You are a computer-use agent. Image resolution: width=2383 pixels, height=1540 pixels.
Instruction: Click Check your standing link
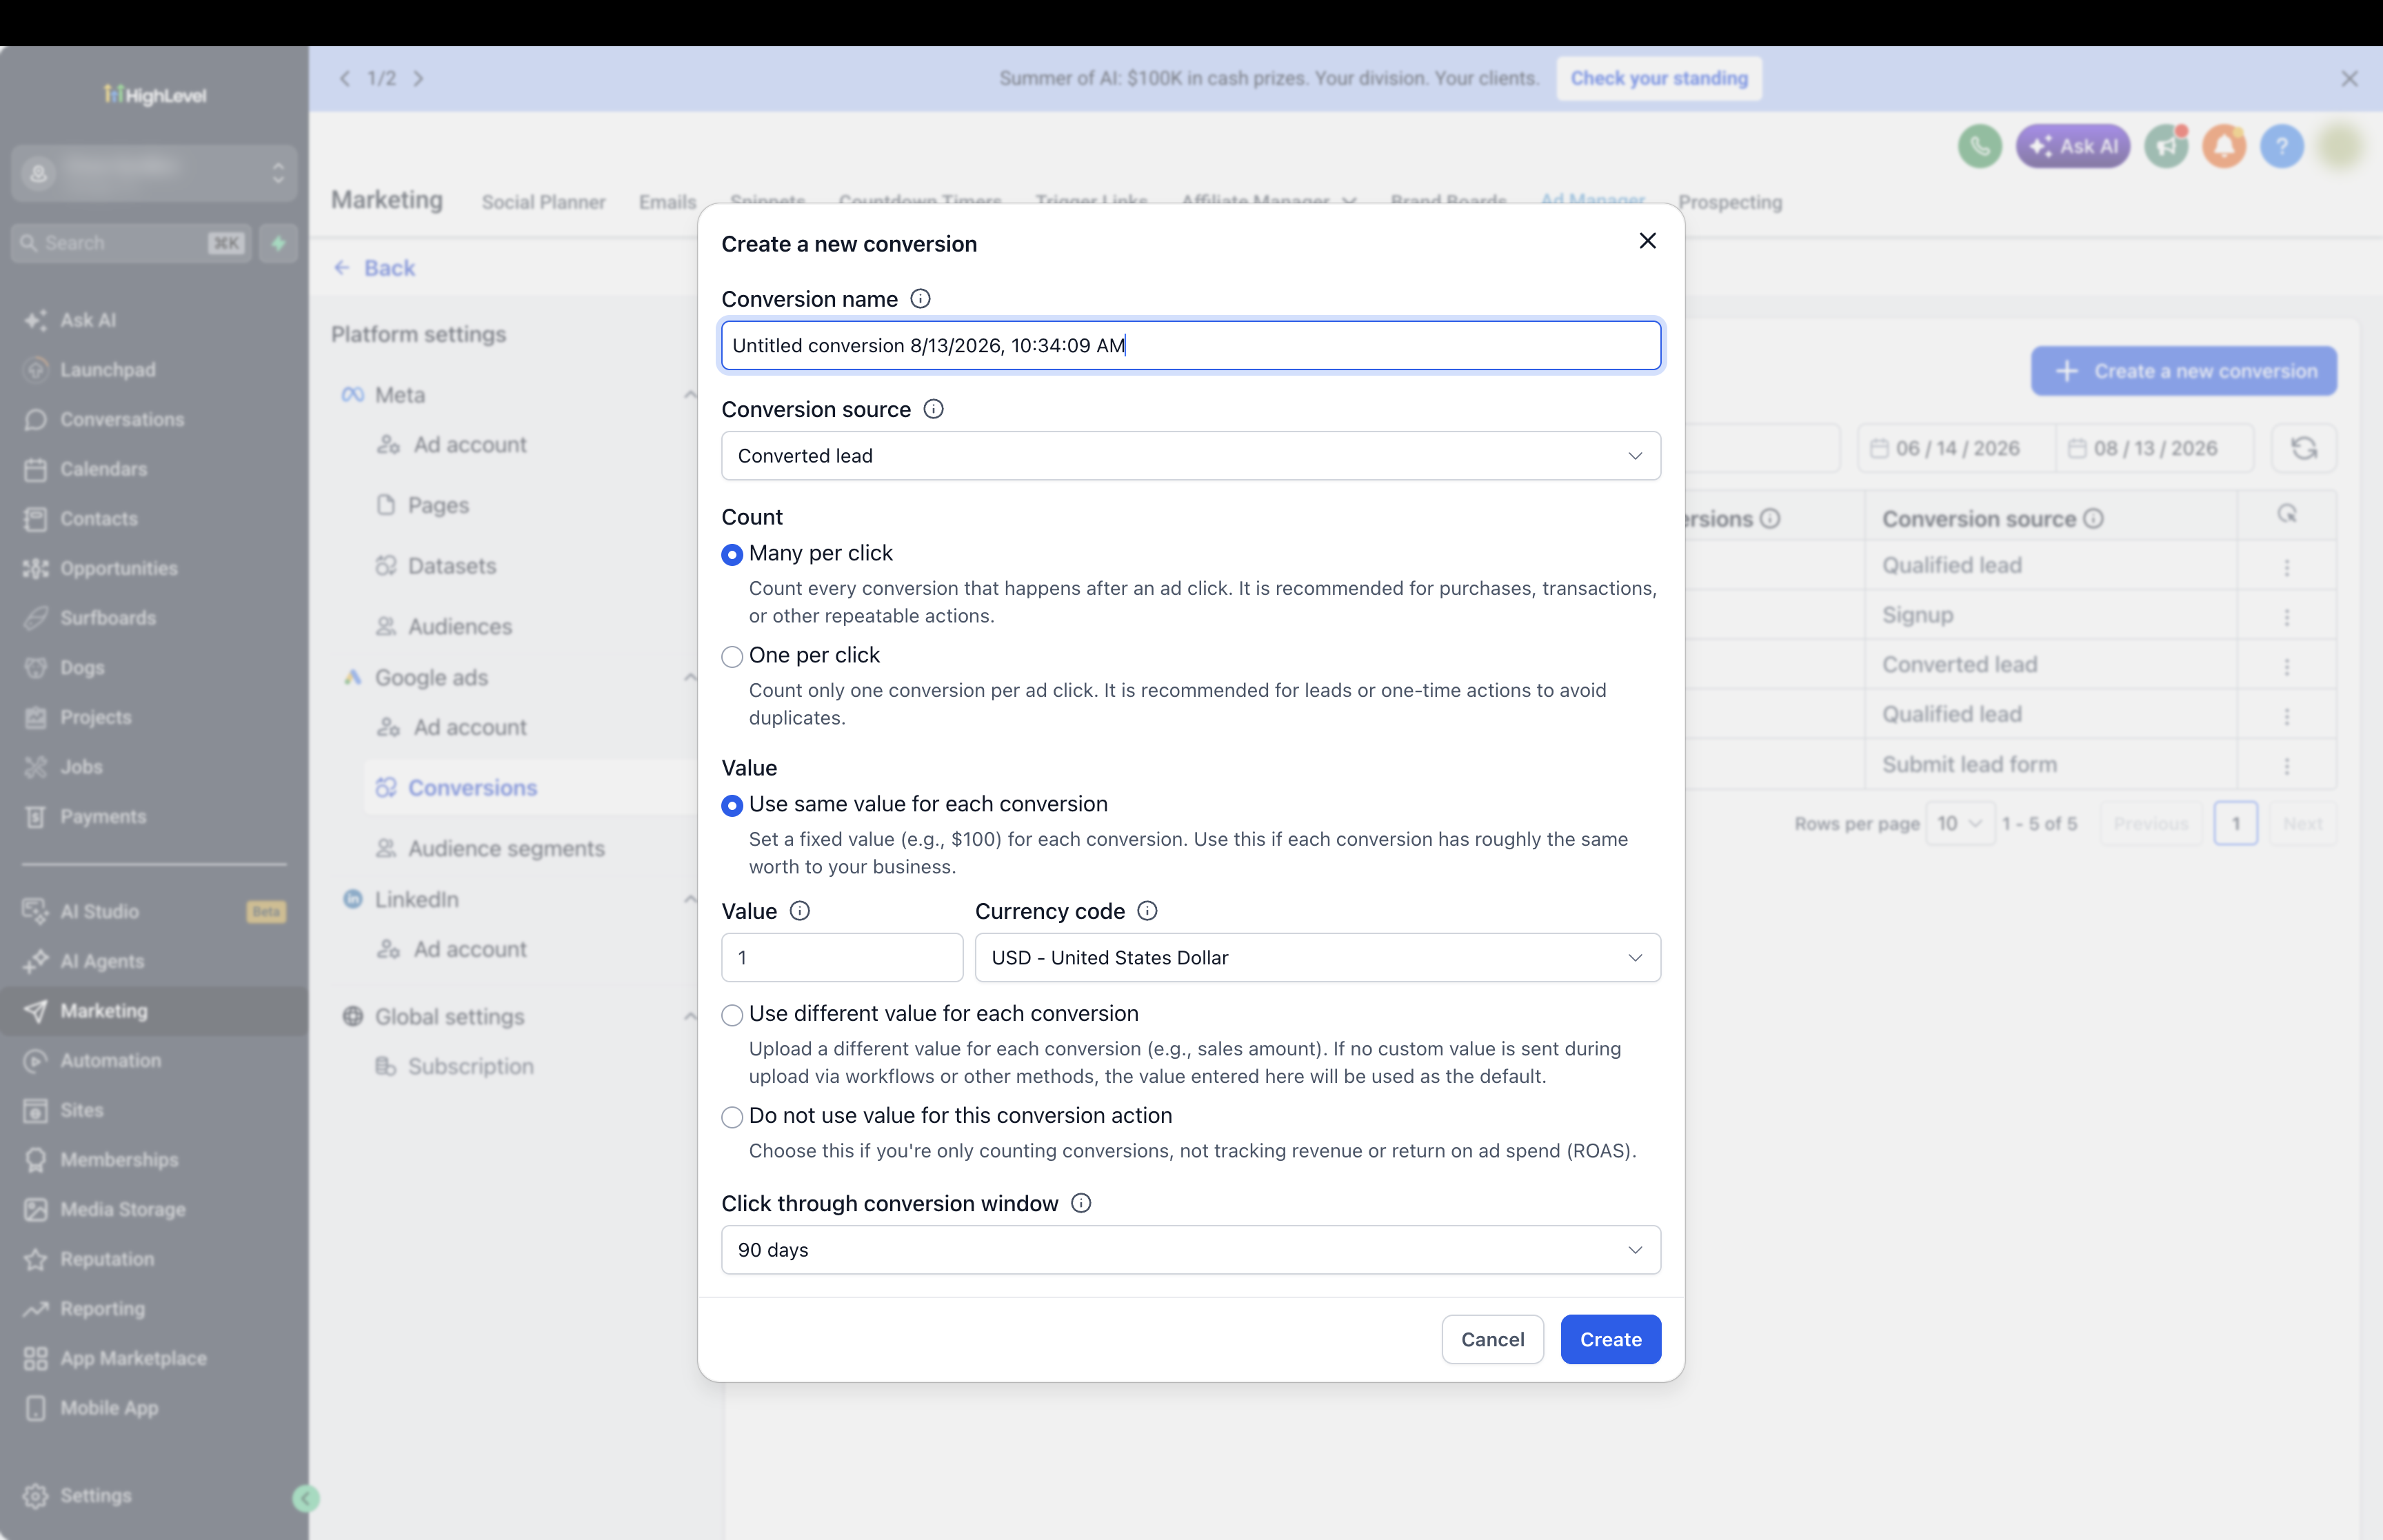tap(1658, 78)
